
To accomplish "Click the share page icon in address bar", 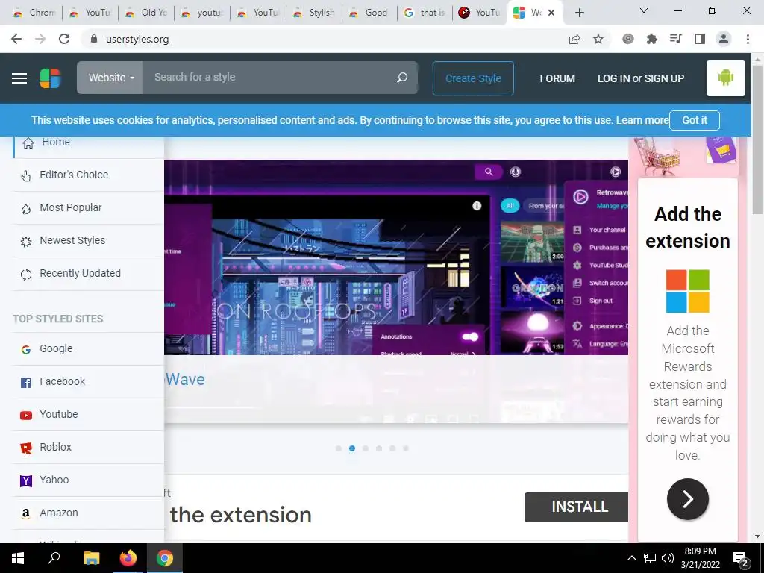I will click(574, 39).
